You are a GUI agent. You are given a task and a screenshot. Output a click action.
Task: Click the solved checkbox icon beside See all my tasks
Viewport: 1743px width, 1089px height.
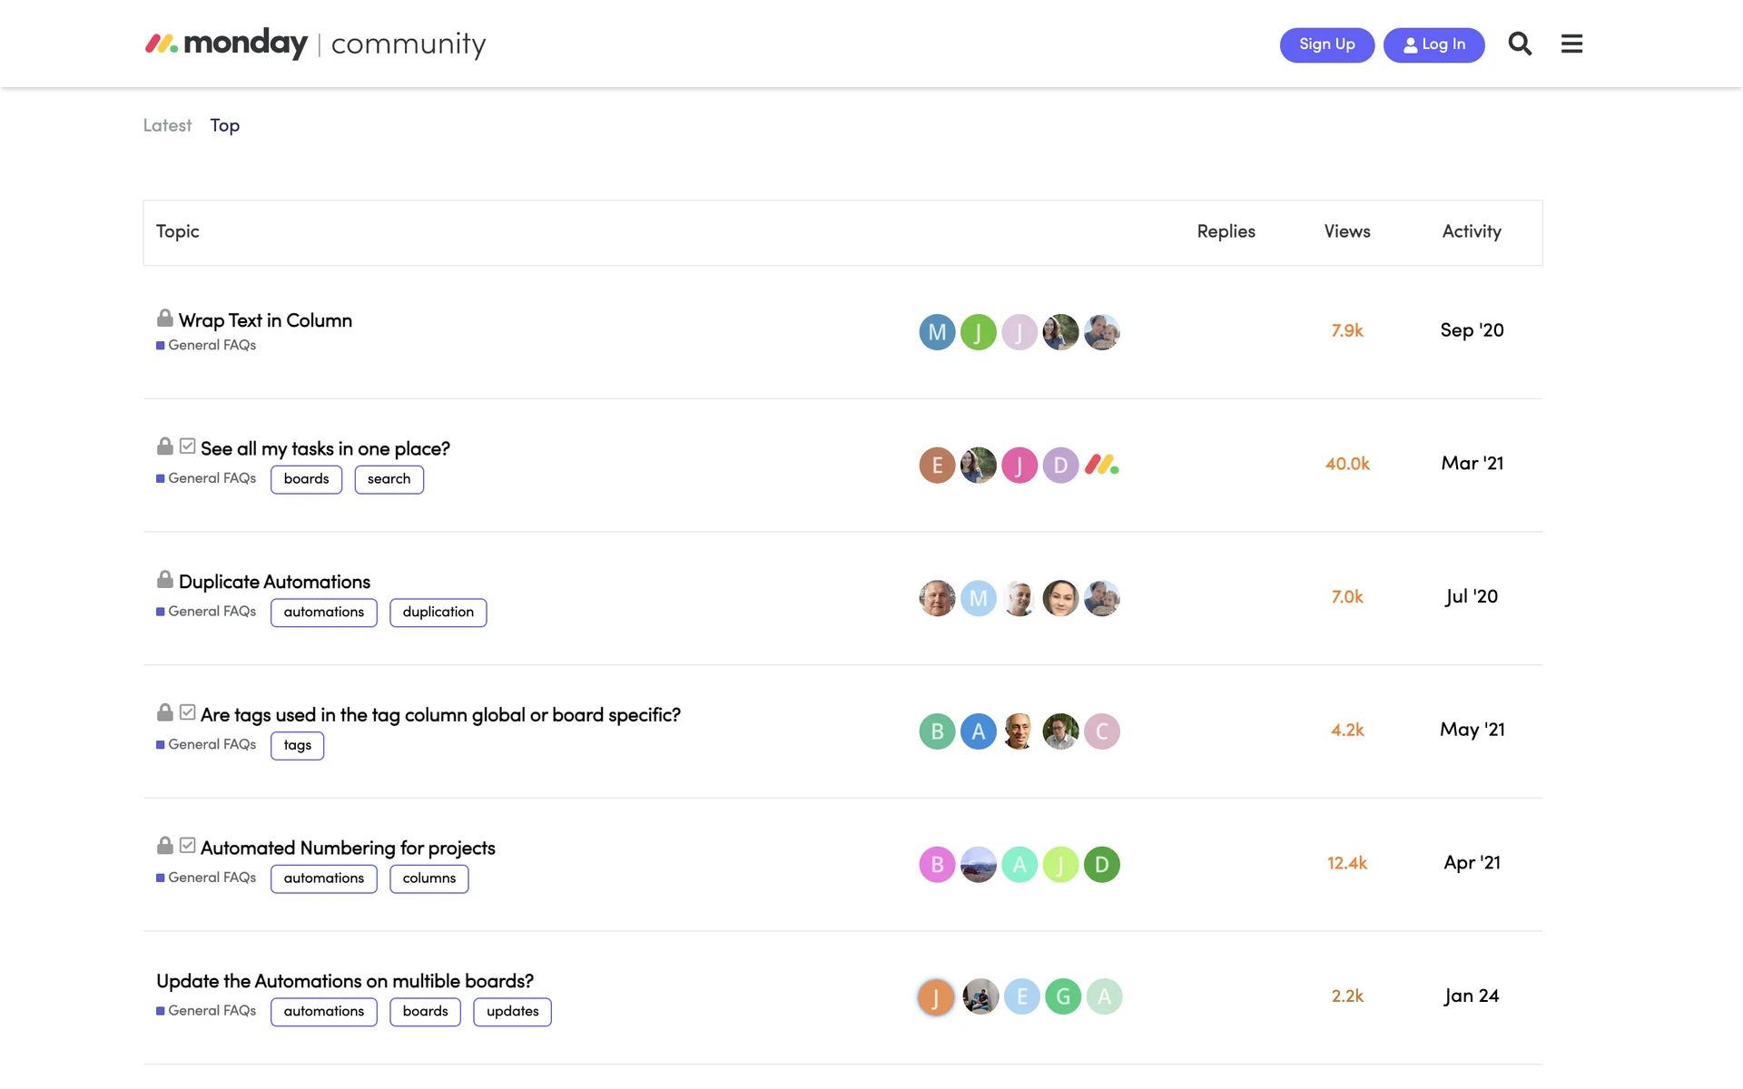click(x=187, y=446)
